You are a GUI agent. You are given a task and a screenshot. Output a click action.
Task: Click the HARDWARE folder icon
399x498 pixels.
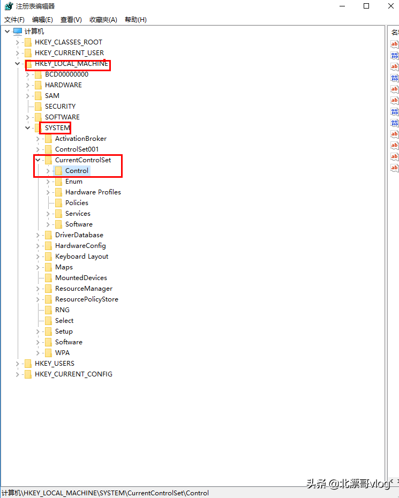click(39, 85)
